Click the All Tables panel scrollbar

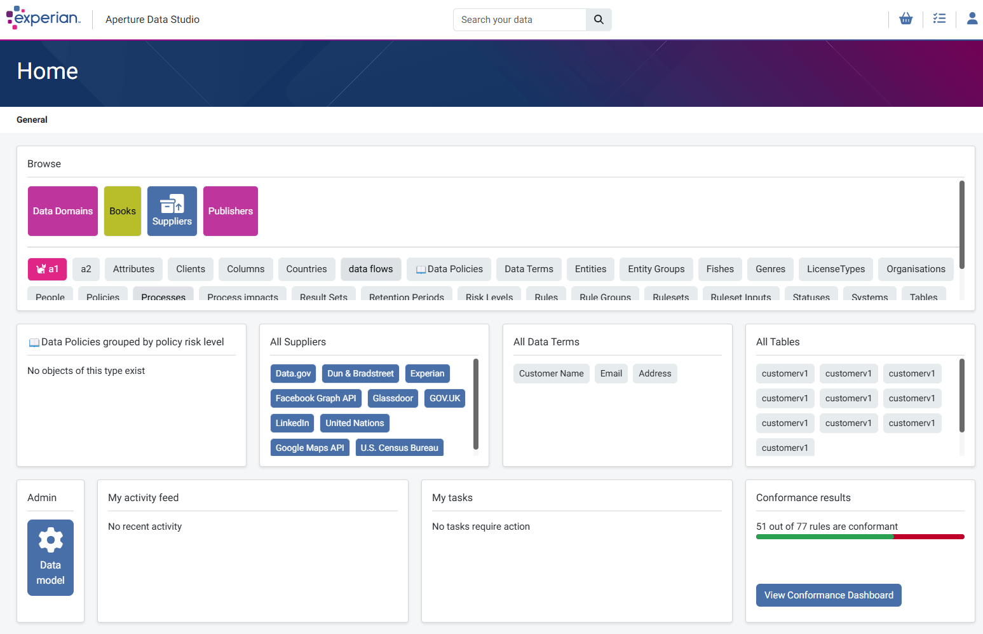coord(961,396)
